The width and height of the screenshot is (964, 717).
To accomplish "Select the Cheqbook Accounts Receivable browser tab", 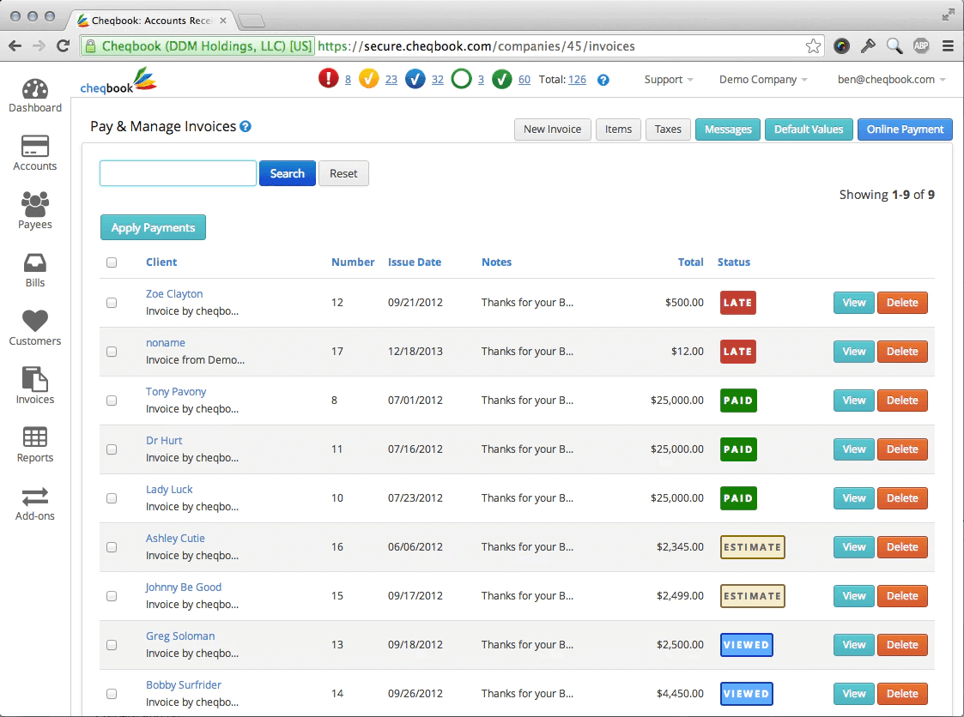I will pos(150,21).
